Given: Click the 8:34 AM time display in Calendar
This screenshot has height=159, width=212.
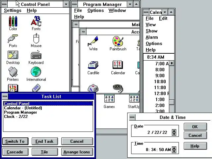Looking at the screenshot, I should (x=156, y=57).
